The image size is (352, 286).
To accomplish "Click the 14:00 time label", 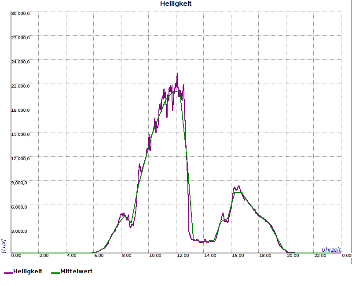I will [210, 256].
